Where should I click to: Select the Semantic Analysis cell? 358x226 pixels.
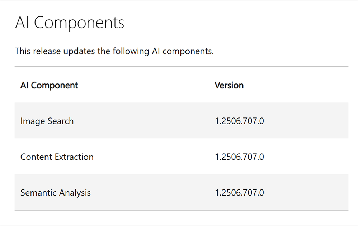tap(55, 193)
